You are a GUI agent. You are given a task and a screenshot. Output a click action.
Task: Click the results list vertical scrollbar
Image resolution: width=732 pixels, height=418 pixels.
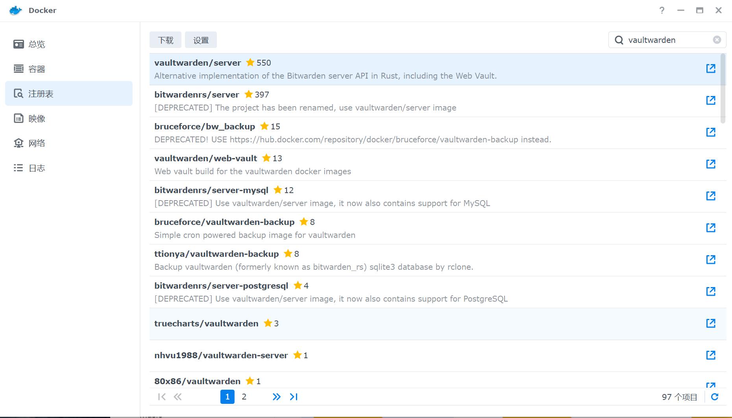coord(723,88)
